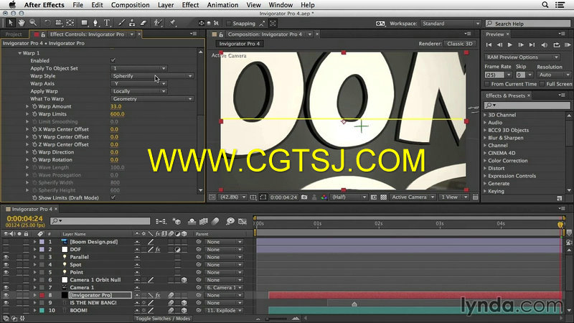
Task: Open the Apply Warp Locally dropdown
Action: click(138, 91)
